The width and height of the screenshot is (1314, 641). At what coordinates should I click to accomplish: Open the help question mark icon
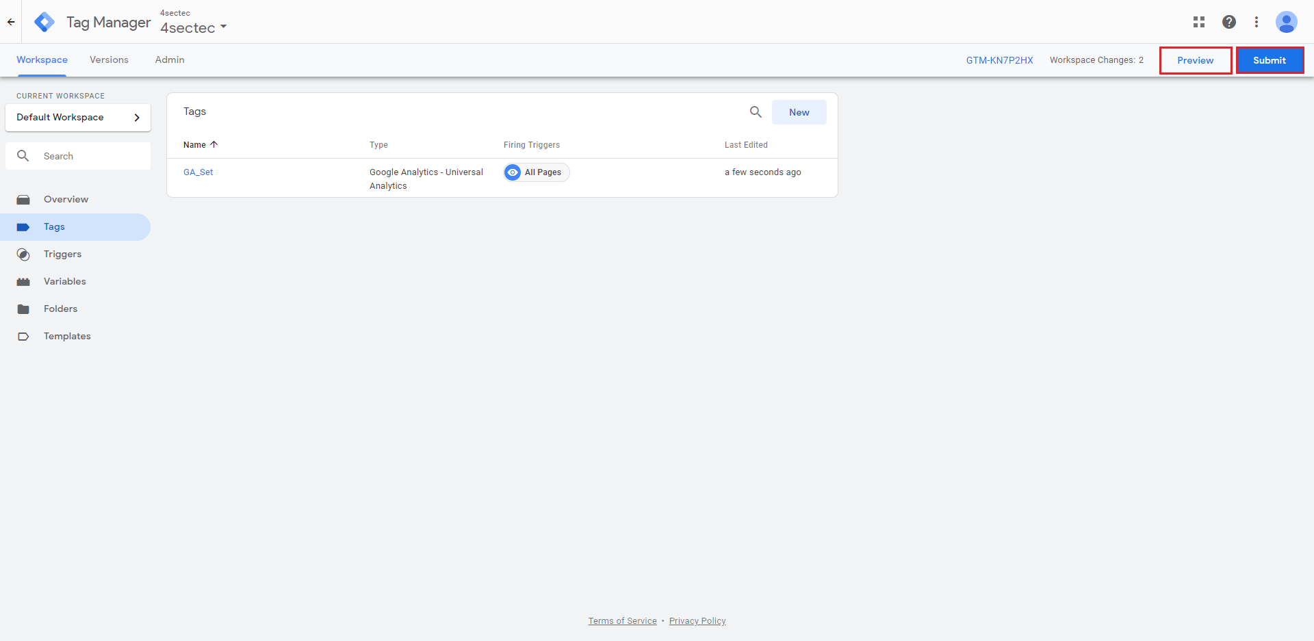(1229, 22)
